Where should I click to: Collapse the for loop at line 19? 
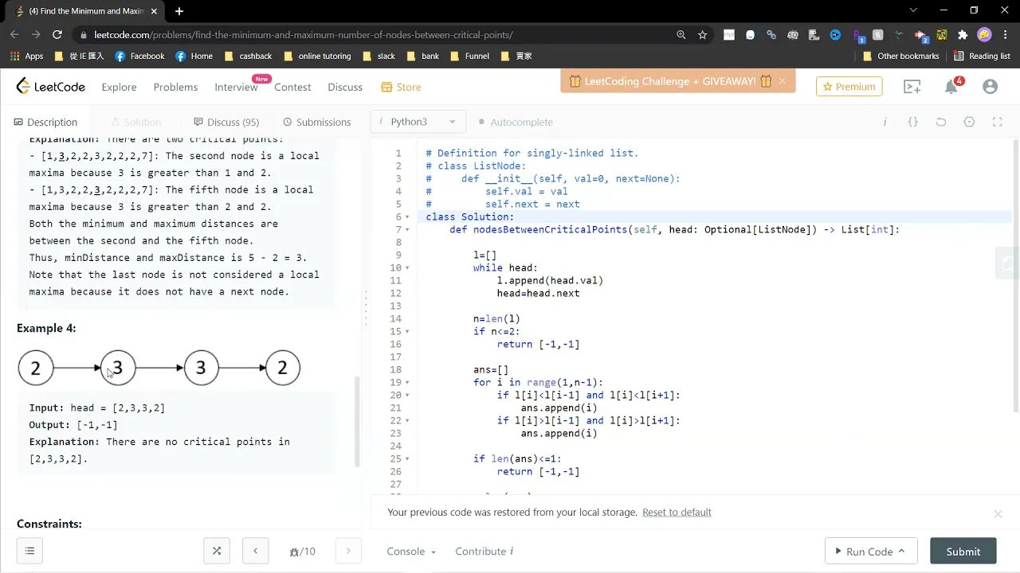(407, 383)
